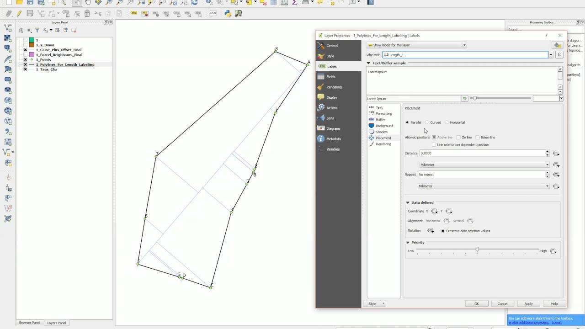Click the CSW catalog search icon

coord(213,13)
